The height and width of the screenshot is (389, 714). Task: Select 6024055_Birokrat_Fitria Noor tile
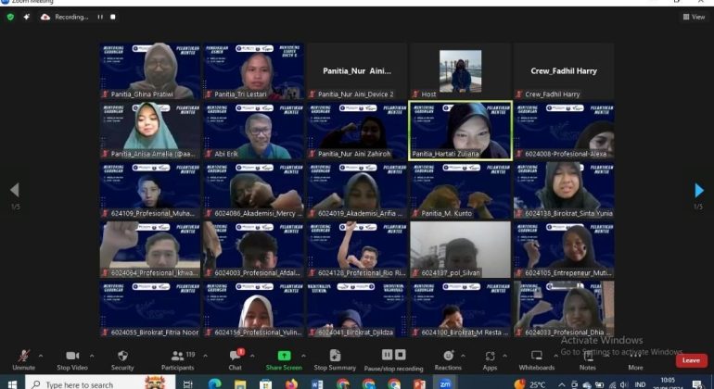150,309
